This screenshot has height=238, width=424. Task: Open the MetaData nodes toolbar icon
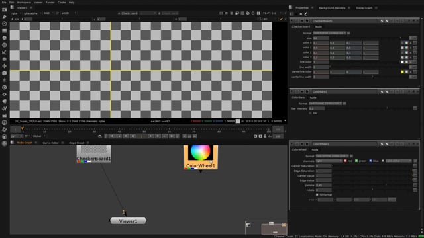click(x=5, y=101)
